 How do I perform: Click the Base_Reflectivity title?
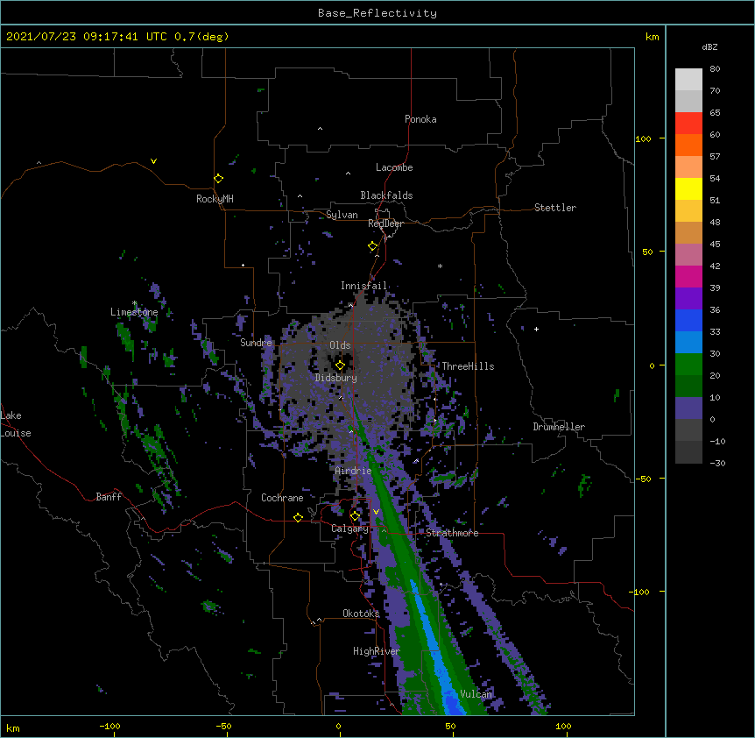377,13
